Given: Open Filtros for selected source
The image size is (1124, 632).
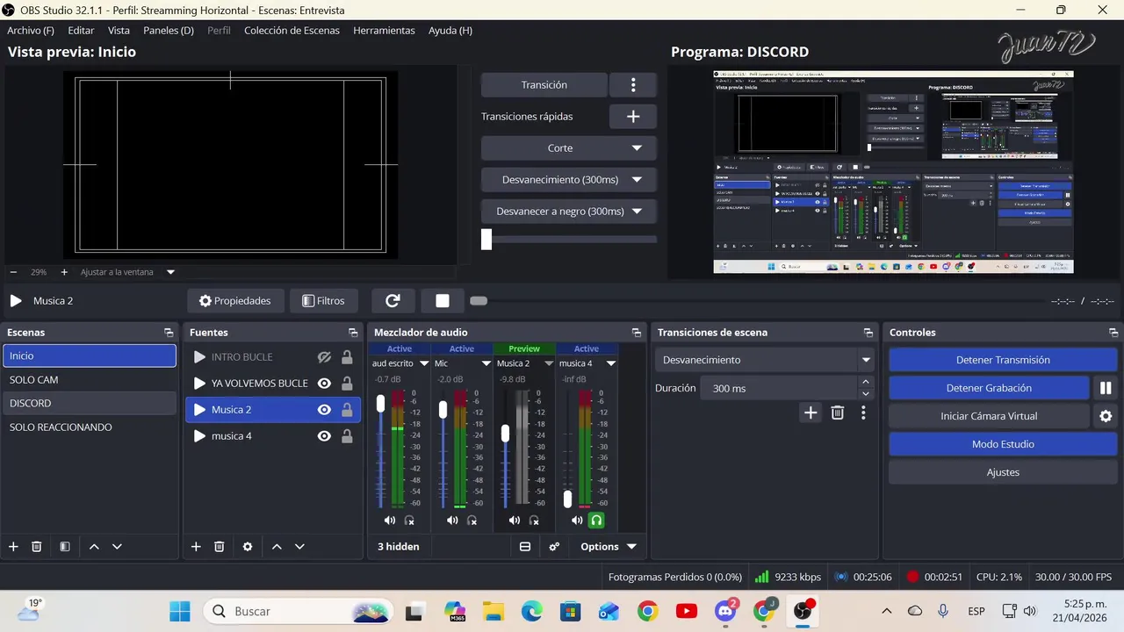Looking at the screenshot, I should tap(323, 301).
